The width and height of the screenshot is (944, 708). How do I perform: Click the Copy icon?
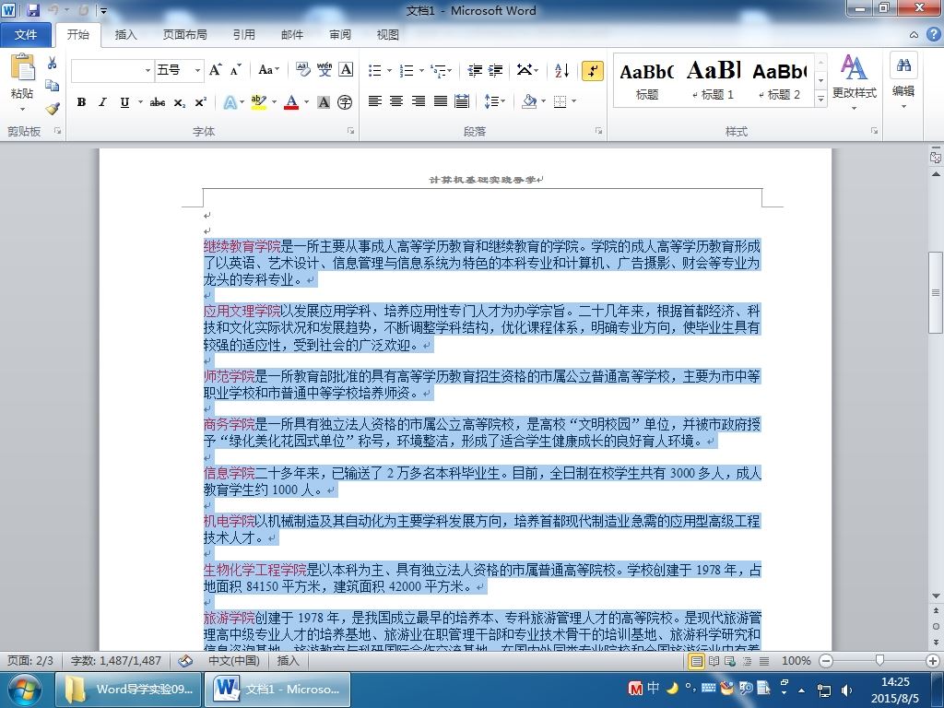pyautogui.click(x=52, y=86)
